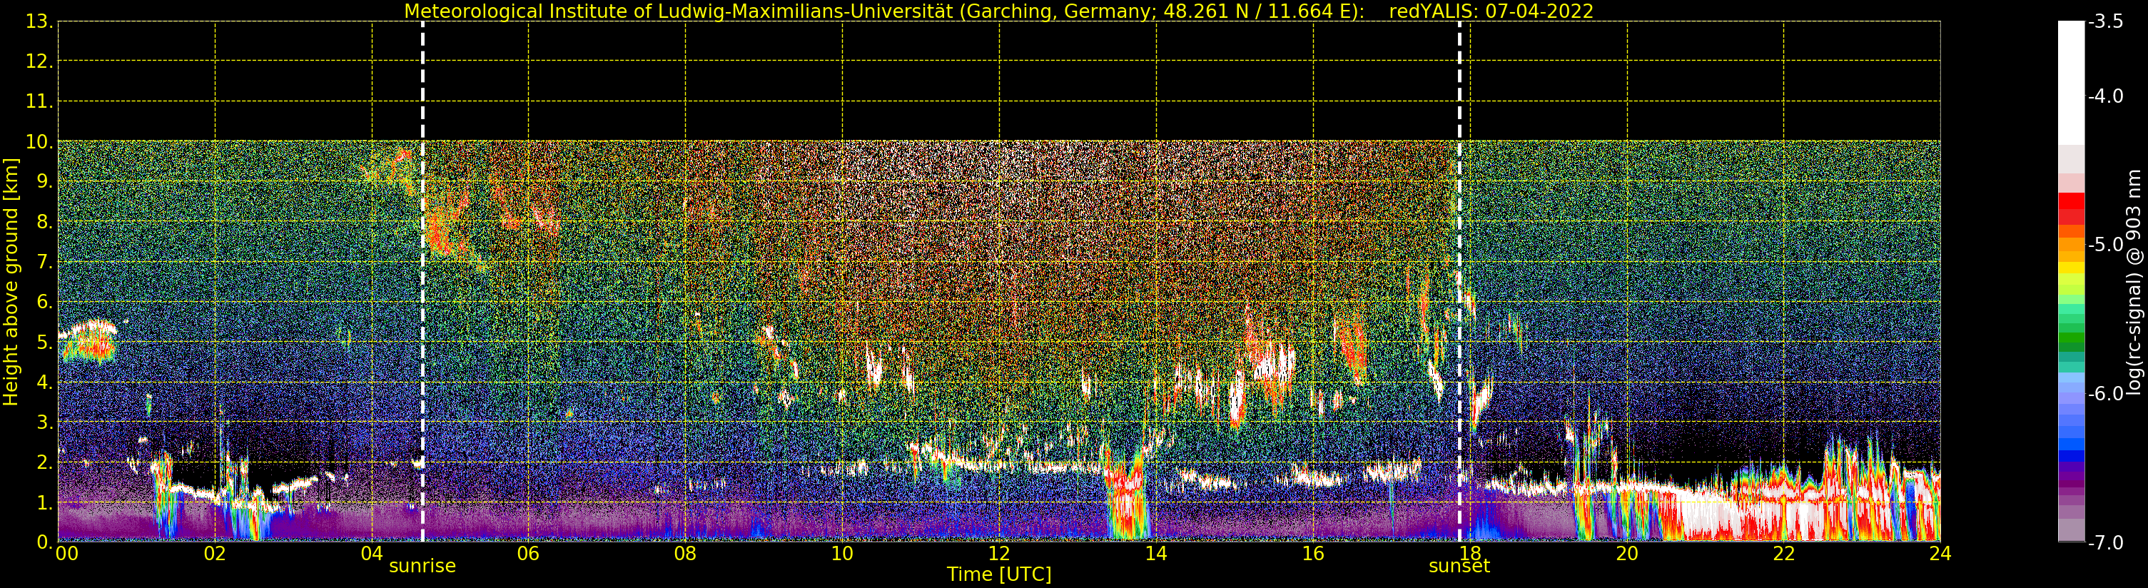The width and height of the screenshot is (2148, 588).
Task: Click the '7.' tick on the height axis
Action: pos(44,262)
